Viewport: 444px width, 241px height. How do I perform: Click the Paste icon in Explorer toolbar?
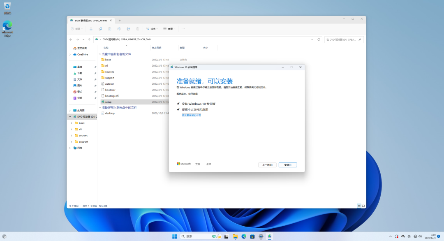coord(110,29)
